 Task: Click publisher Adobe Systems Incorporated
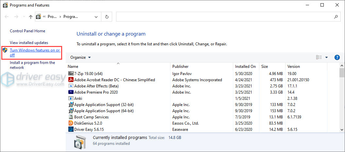pos(197,80)
